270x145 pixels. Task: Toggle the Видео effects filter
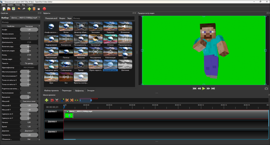point(62,18)
